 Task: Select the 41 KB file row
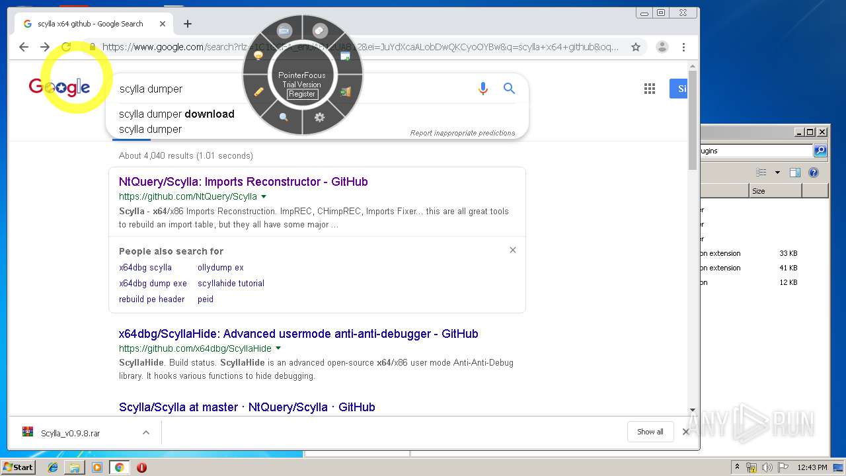click(763, 268)
